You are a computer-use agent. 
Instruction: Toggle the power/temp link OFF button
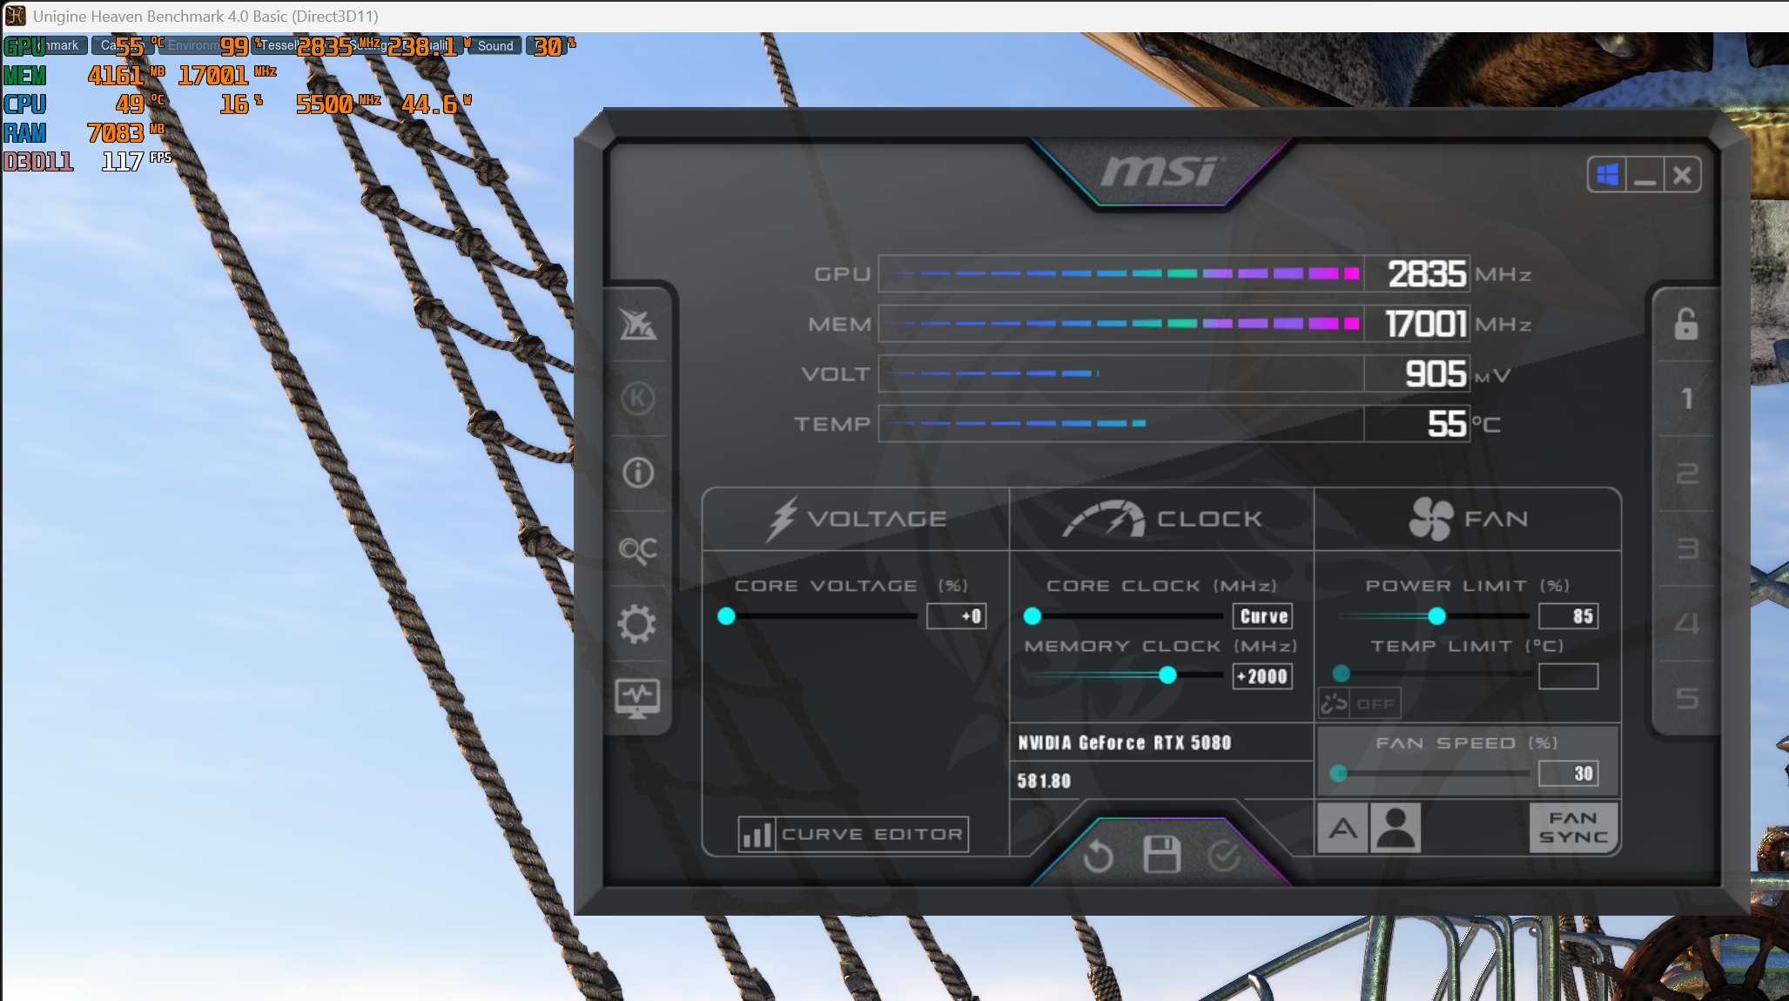[1359, 703]
